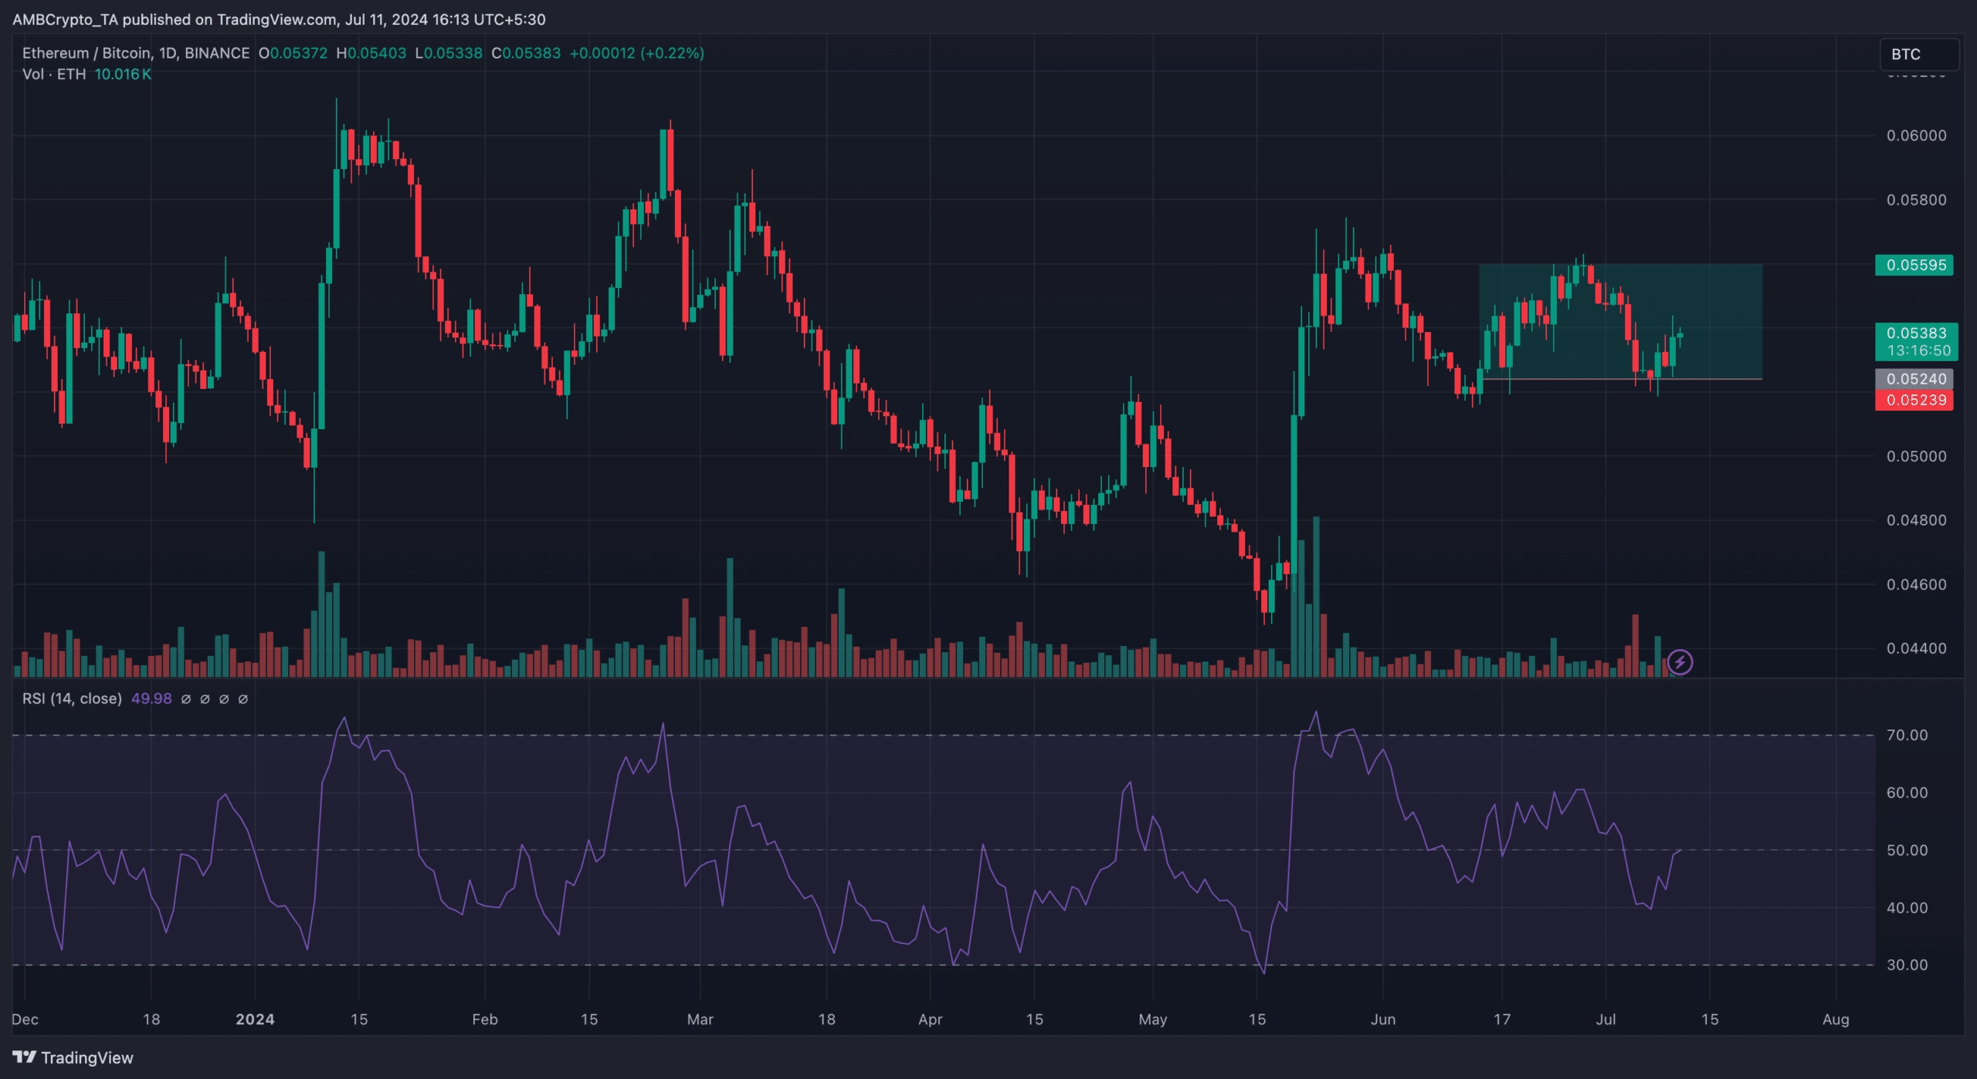
Task: Click the 17 date label on the time axis
Action: tap(1501, 1020)
